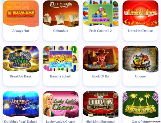
Task: Open the Book of Ra explorer image
Action: click(x=101, y=59)
